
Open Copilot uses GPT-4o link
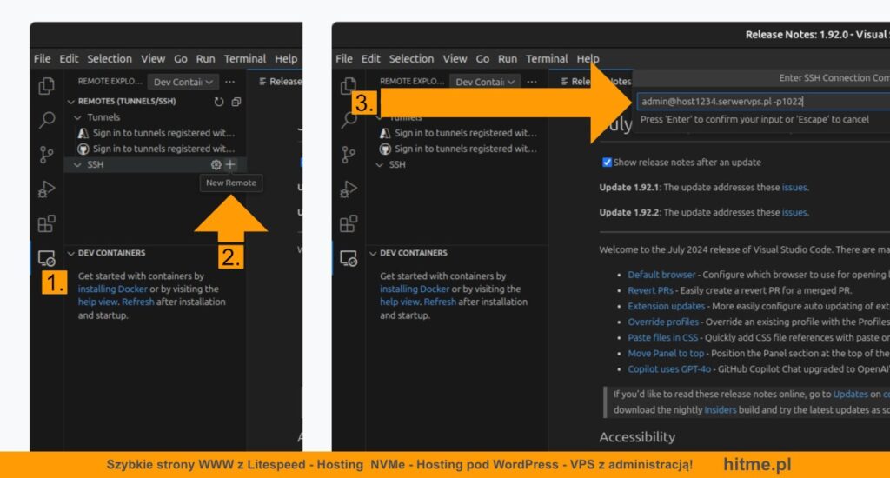point(669,369)
